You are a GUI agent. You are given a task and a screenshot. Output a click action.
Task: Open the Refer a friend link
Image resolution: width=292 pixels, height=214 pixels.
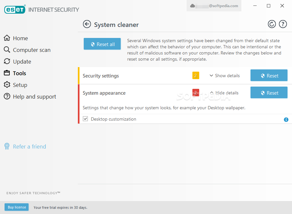pyautogui.click(x=30, y=147)
